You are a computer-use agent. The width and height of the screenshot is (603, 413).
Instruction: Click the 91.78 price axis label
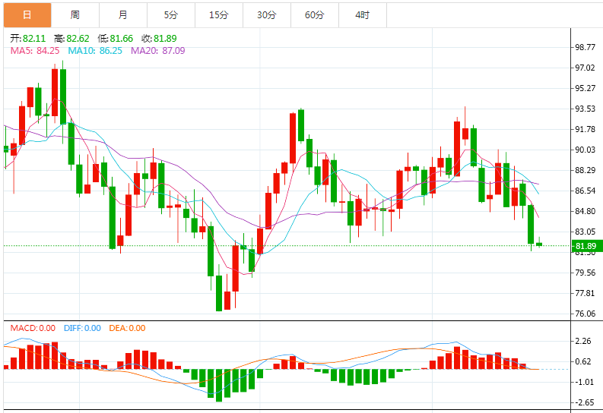pos(585,129)
